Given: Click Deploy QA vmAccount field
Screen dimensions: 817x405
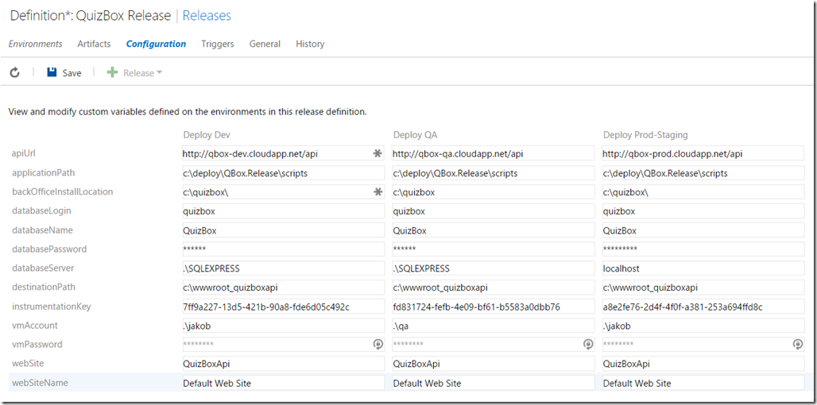Looking at the screenshot, I should pos(493,326).
